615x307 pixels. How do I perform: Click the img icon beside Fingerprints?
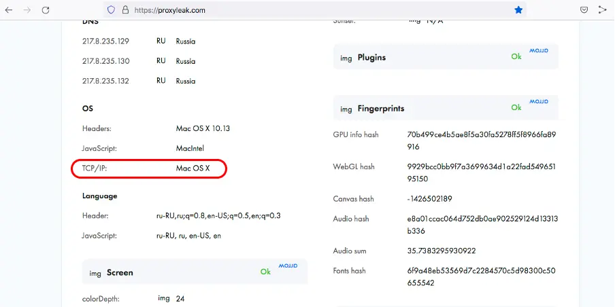pyautogui.click(x=346, y=109)
